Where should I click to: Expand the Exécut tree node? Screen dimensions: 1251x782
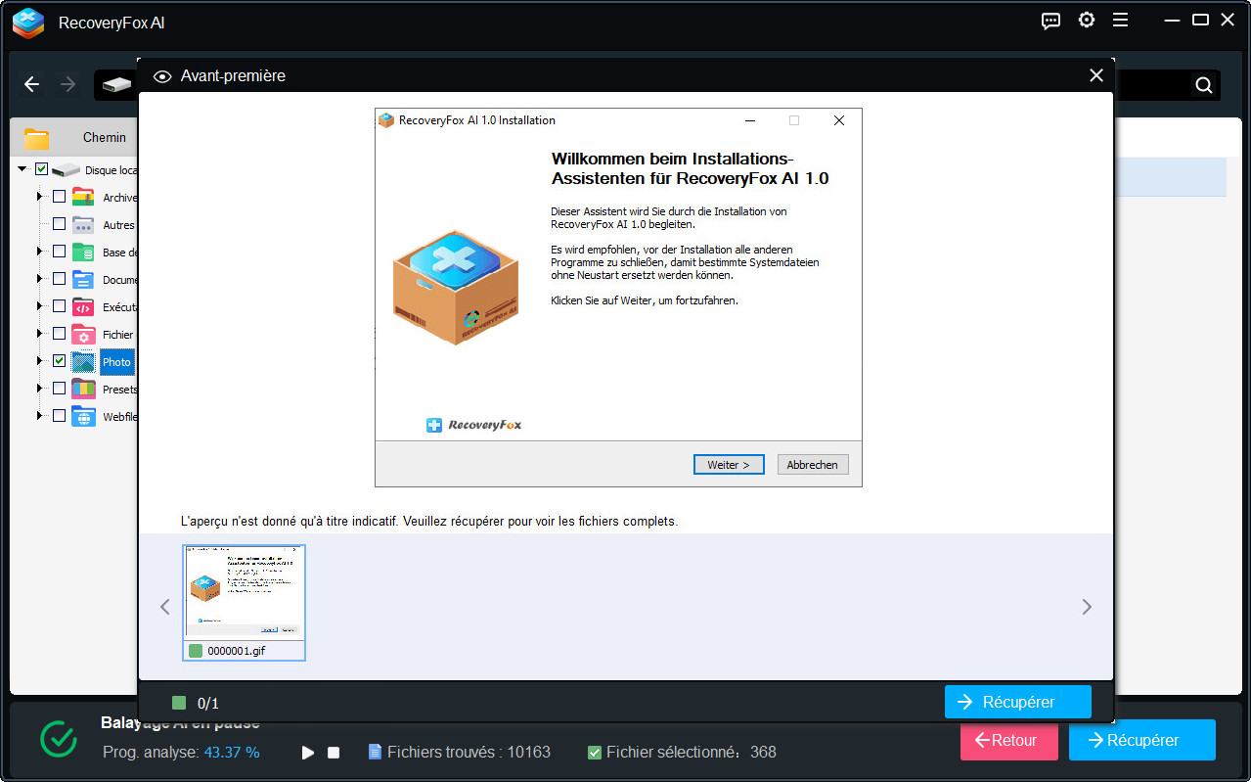(40, 306)
